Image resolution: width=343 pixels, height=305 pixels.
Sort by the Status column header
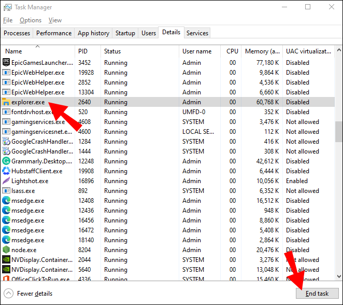click(140, 51)
